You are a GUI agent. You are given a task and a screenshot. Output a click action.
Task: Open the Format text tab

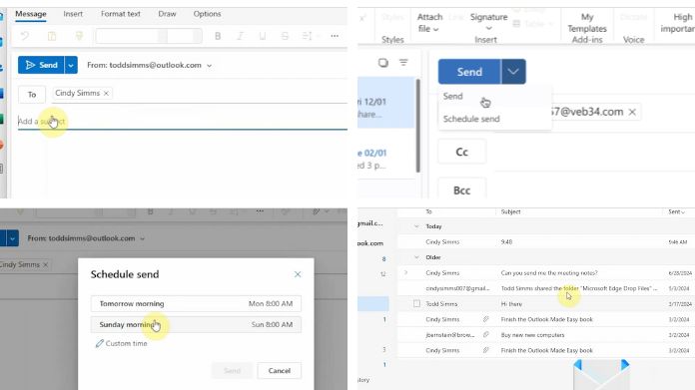(120, 14)
